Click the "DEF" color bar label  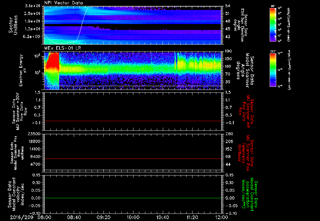coord(273,52)
